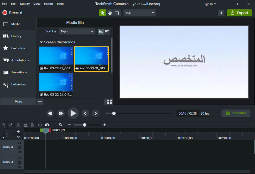This screenshot has width=255, height=174.
Task: Collapse the Screen Recordings section
Action: click(x=41, y=42)
